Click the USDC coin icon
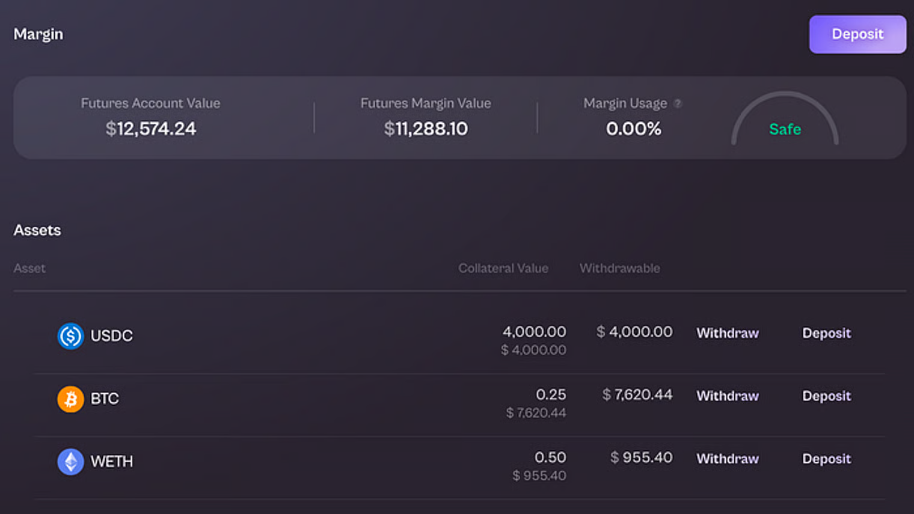The height and width of the screenshot is (514, 914). click(70, 336)
